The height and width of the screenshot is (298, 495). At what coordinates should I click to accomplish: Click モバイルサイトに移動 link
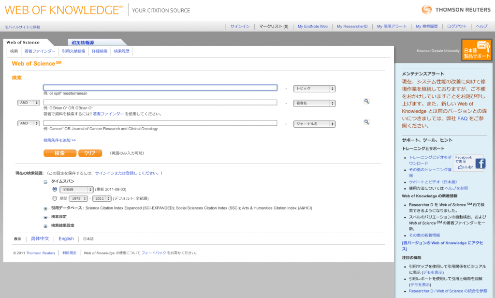tap(22, 27)
